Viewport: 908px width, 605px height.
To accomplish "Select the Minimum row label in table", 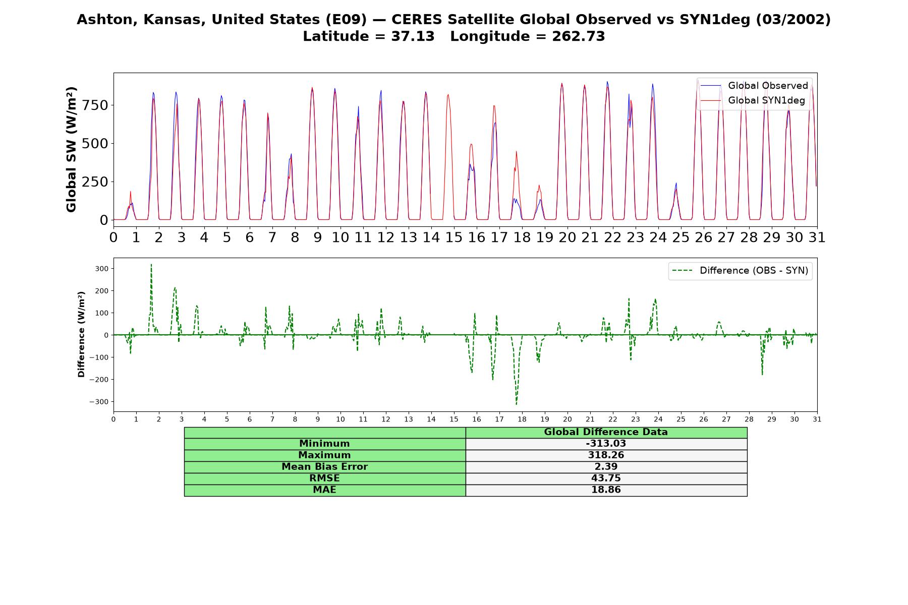I will tap(325, 444).
